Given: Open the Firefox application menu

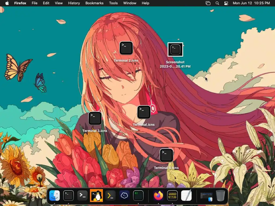Looking at the screenshot, I should click(20, 3).
